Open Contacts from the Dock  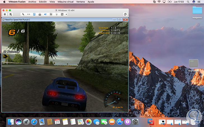coord(49,122)
